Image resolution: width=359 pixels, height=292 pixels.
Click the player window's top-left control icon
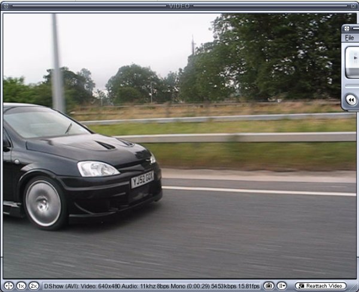pyautogui.click(x=346, y=28)
